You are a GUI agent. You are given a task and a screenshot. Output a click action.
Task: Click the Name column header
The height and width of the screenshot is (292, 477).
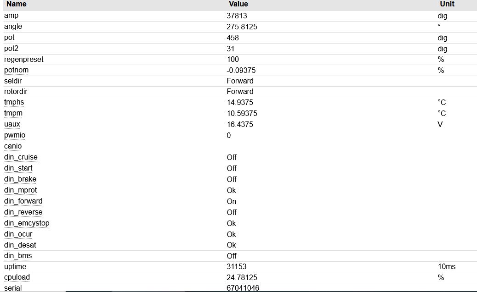[17, 4]
